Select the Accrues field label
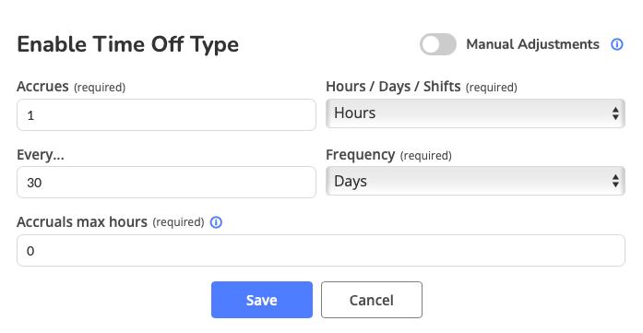 point(42,87)
